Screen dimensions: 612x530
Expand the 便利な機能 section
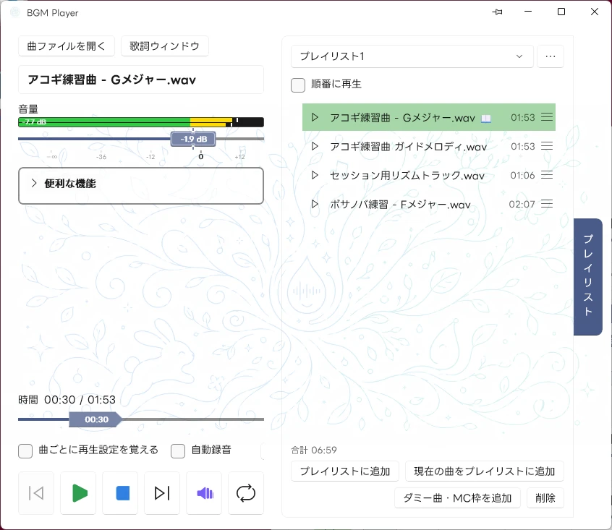coord(141,186)
